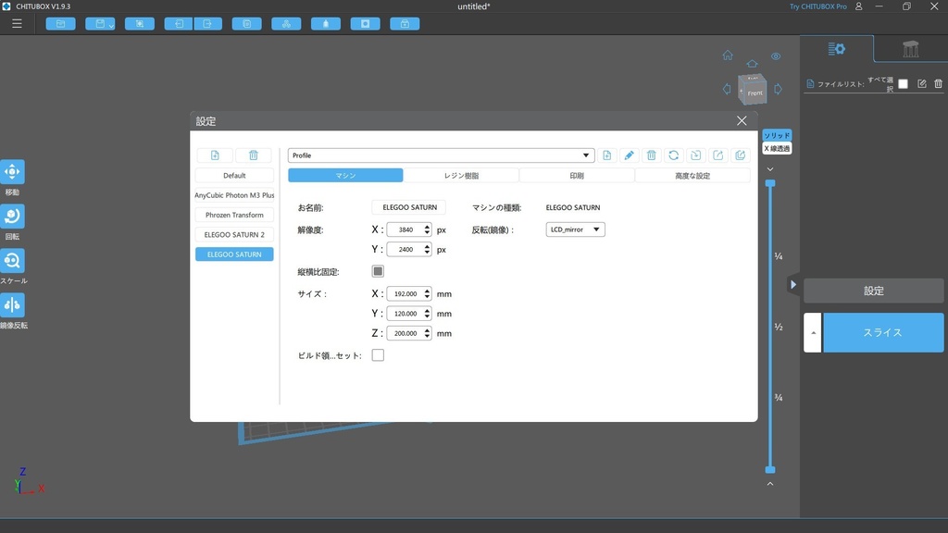Screen dimensions: 948x533
Task: Collapse right panel with triangle arrow
Action: click(793, 285)
